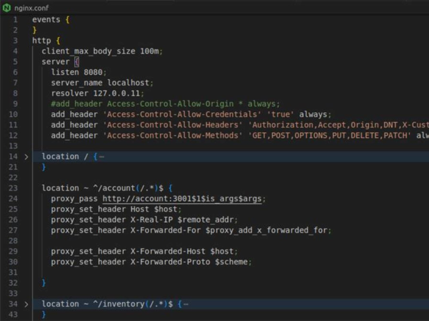
Task: Click the resolver address '127.0.0.11'
Action: tap(117, 93)
